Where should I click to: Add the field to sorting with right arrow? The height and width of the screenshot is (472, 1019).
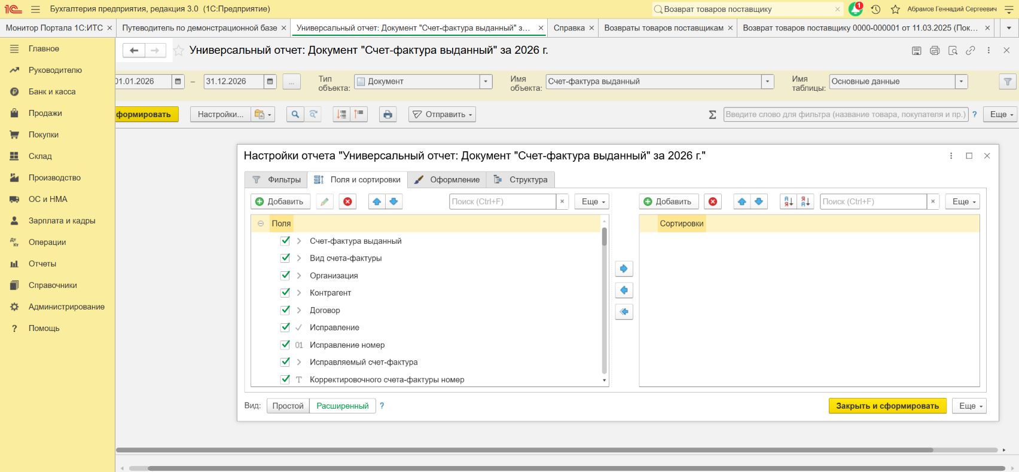tap(624, 269)
